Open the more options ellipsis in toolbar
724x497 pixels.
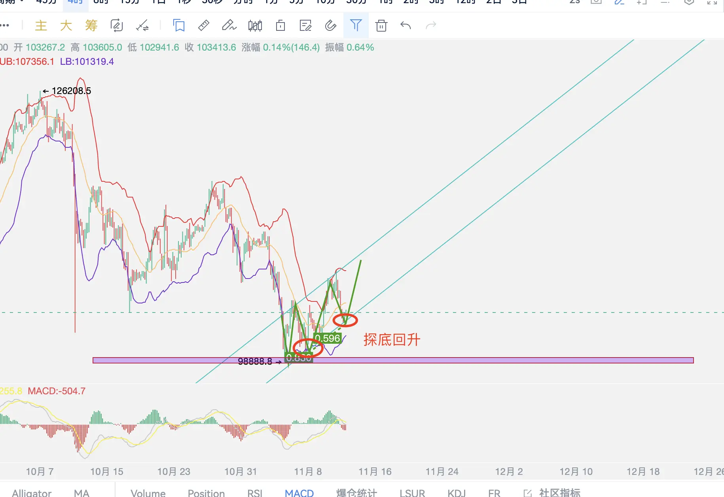tap(4, 26)
